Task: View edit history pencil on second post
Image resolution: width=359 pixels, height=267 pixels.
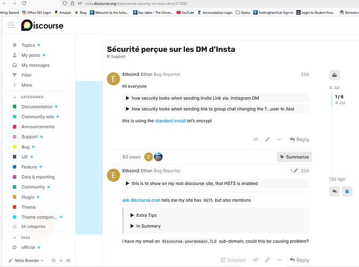Action: (x=294, y=171)
